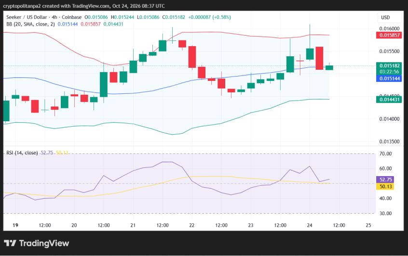The height and width of the screenshot is (256, 408).
Task: Click the close value C0.015182 in header
Action: pyautogui.click(x=174, y=17)
